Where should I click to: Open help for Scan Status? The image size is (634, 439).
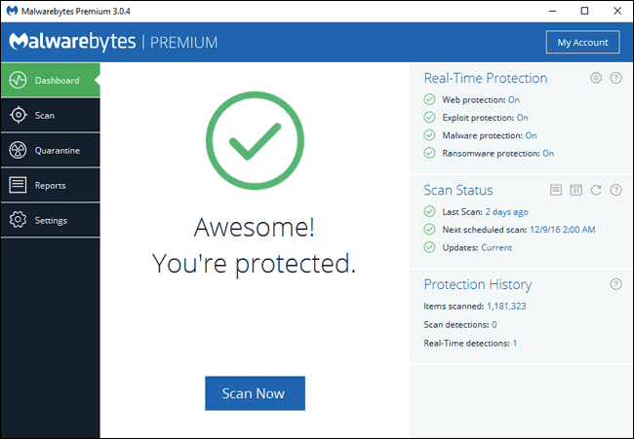[x=615, y=190]
